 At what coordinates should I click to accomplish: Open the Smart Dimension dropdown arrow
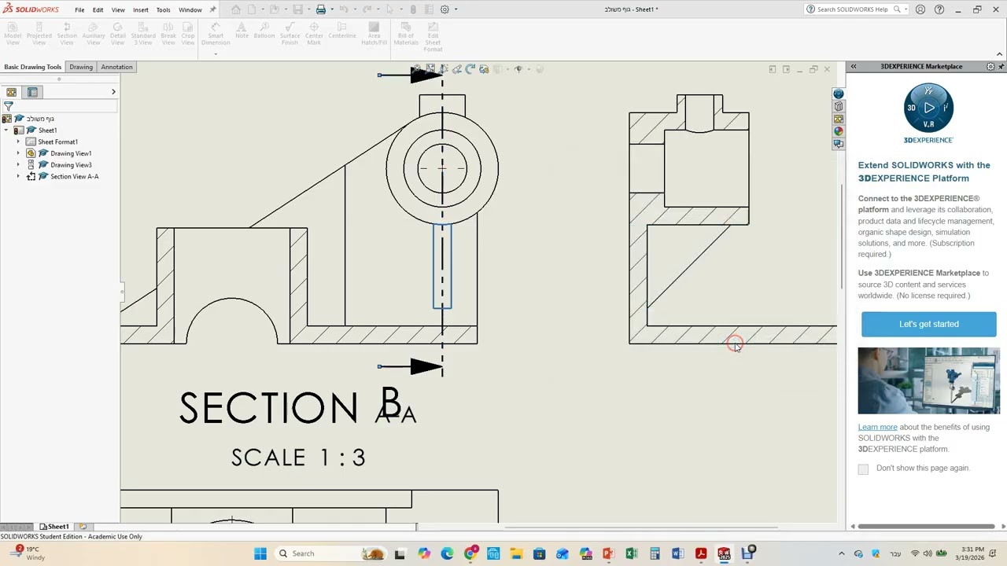(x=216, y=53)
